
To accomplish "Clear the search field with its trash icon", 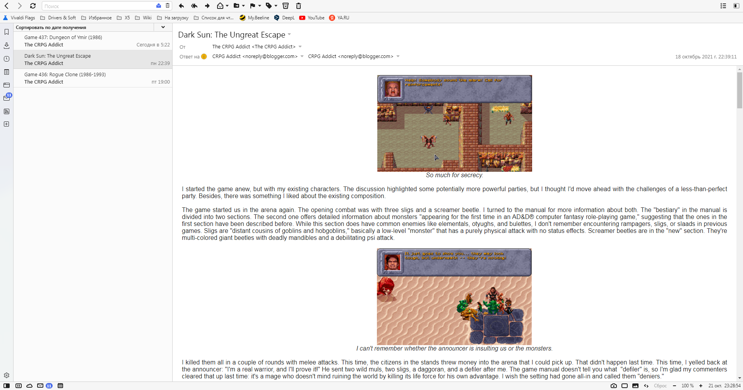I will click(168, 6).
